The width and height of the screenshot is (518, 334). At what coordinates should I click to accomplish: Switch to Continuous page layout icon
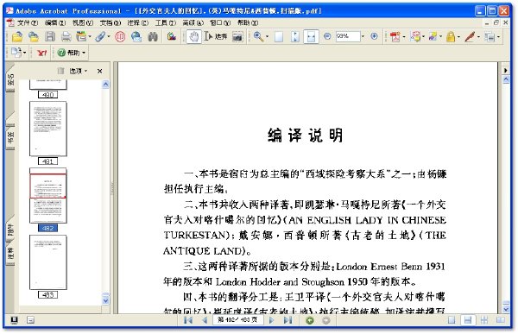coord(468,320)
